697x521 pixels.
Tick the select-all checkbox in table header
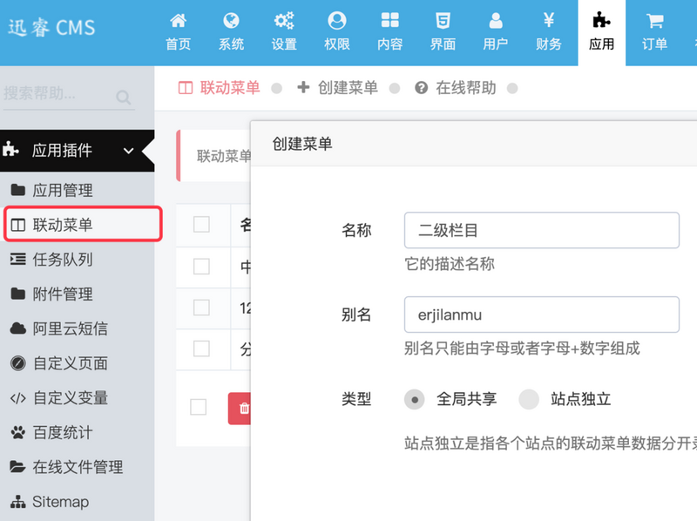click(201, 225)
